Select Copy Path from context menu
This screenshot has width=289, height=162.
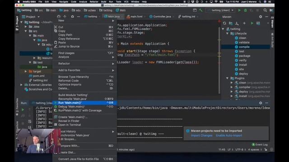(x=85, y=35)
